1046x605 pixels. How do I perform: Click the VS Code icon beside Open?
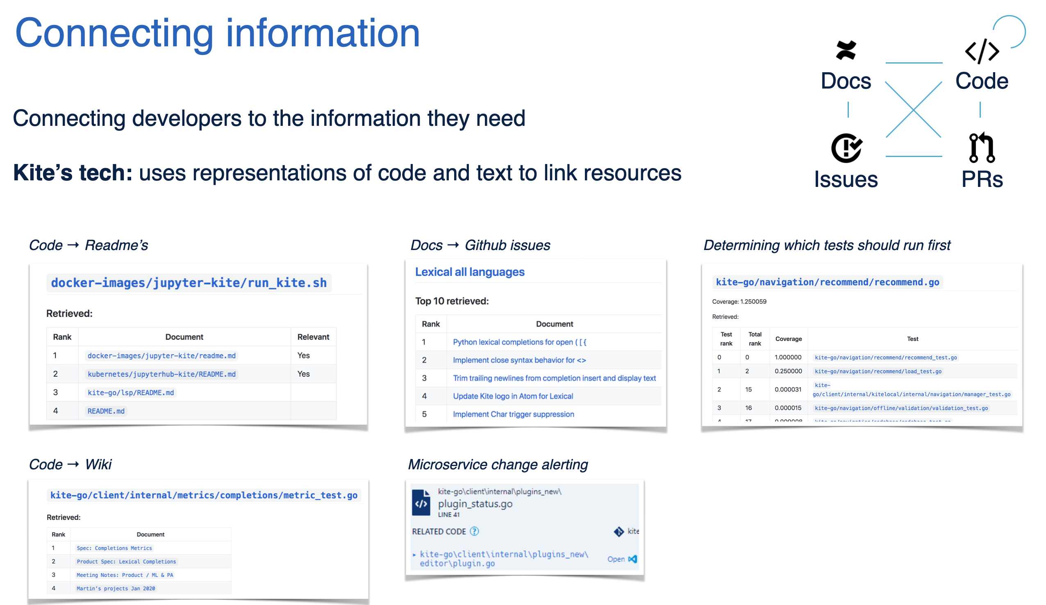coord(632,560)
